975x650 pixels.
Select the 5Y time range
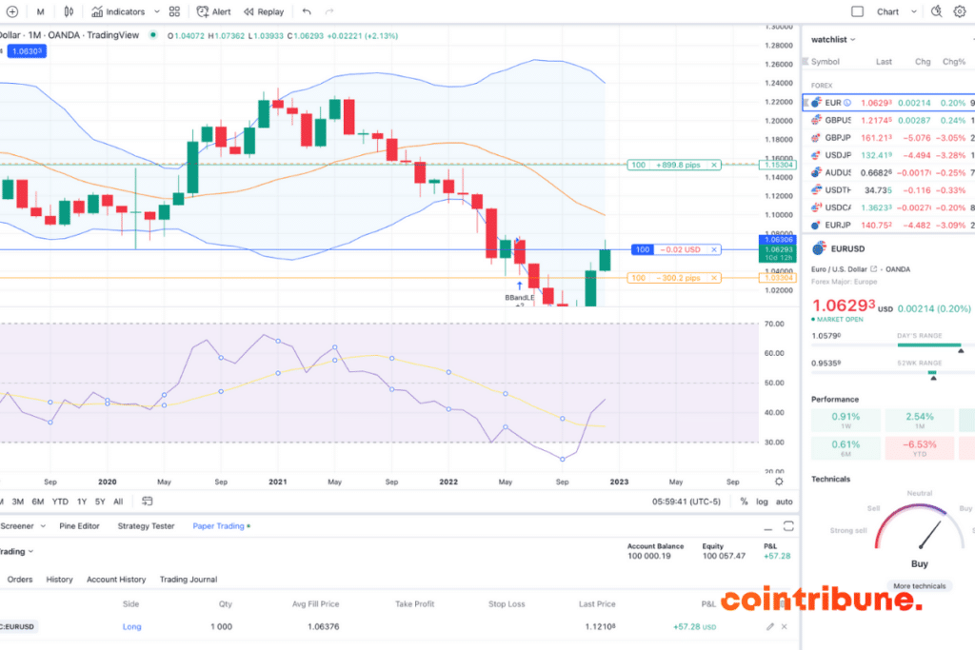click(99, 502)
